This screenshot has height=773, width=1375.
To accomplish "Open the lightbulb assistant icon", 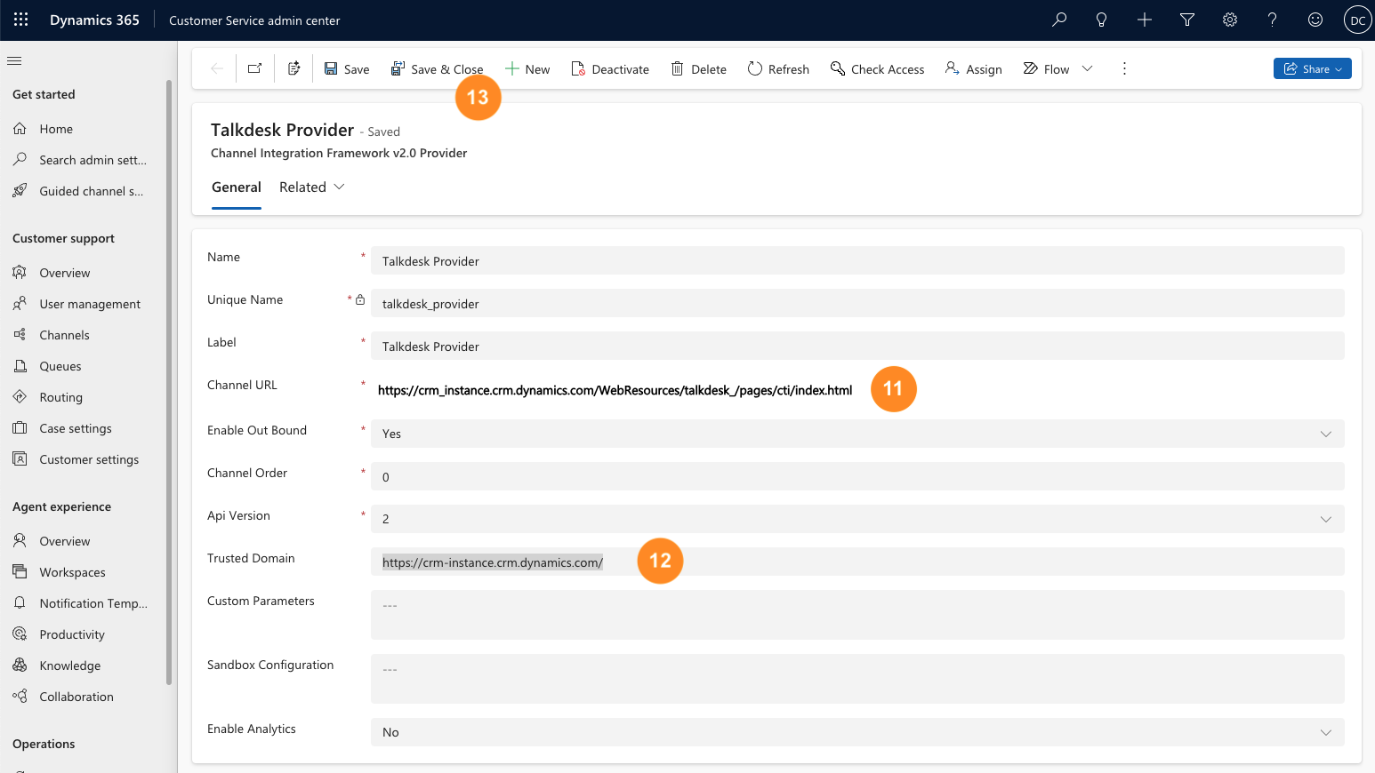I will point(1102,20).
